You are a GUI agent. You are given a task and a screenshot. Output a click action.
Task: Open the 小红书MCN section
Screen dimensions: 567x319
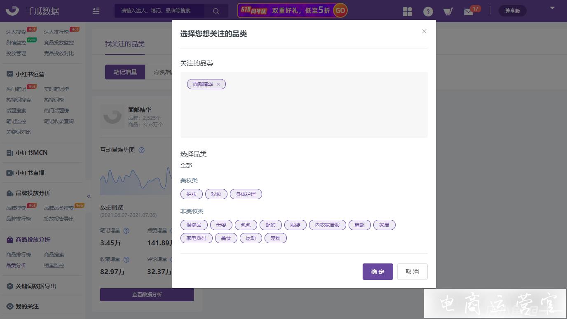click(27, 153)
